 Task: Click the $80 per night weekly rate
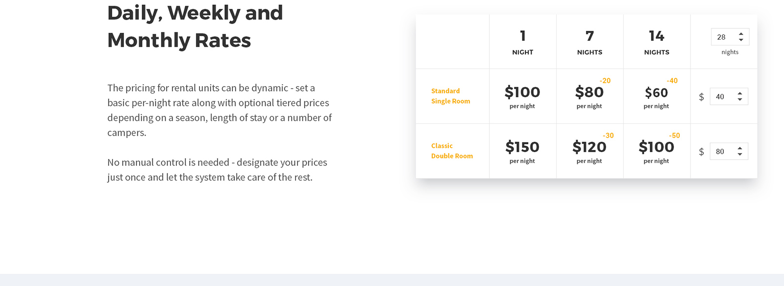(x=589, y=96)
